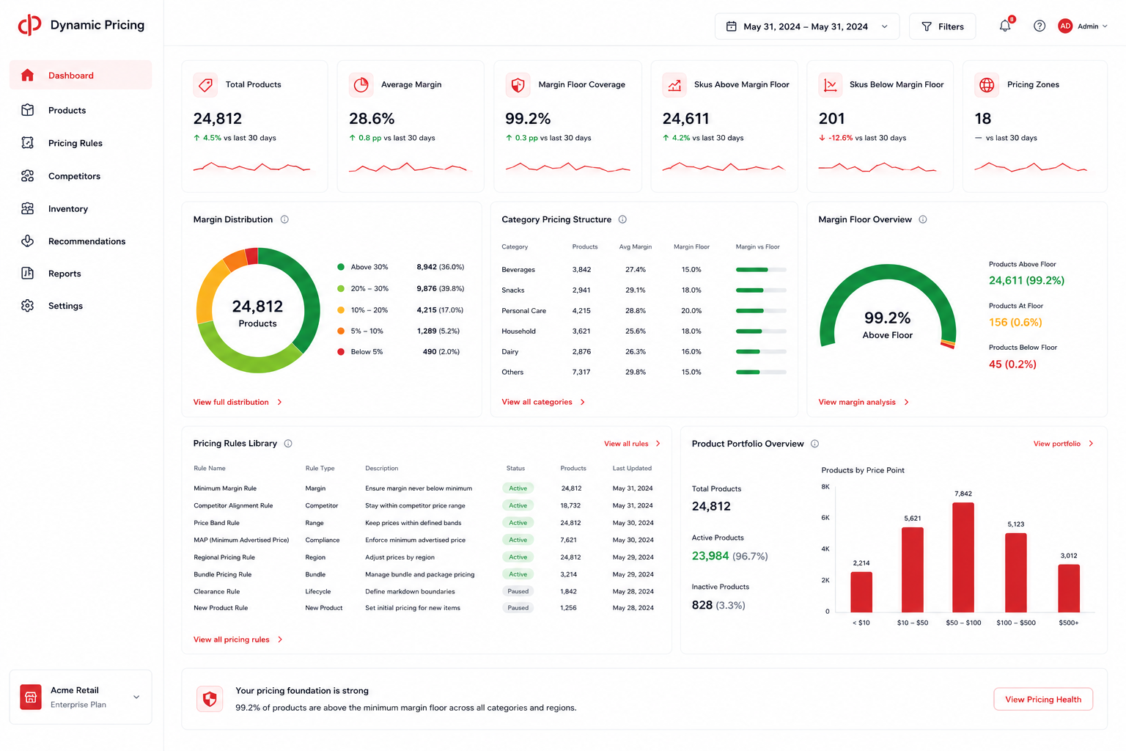Click the Reports sidebar icon
The image size is (1126, 751).
click(x=28, y=273)
